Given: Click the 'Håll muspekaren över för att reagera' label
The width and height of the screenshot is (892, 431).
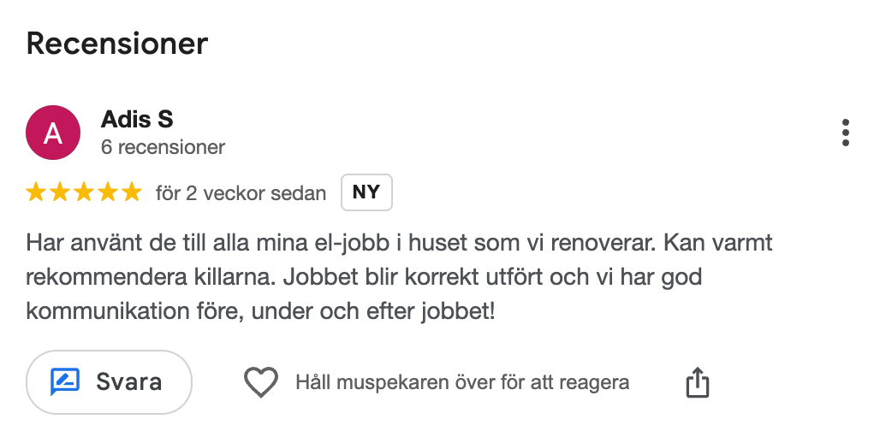Looking at the screenshot, I should [462, 382].
